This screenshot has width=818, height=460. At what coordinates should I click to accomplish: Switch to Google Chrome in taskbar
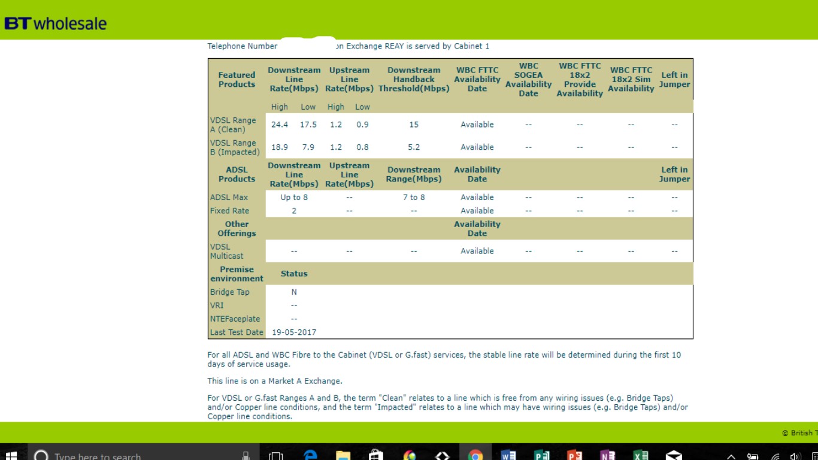(x=475, y=455)
